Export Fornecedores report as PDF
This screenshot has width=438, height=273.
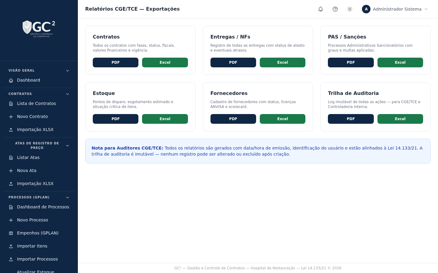[x=233, y=119]
